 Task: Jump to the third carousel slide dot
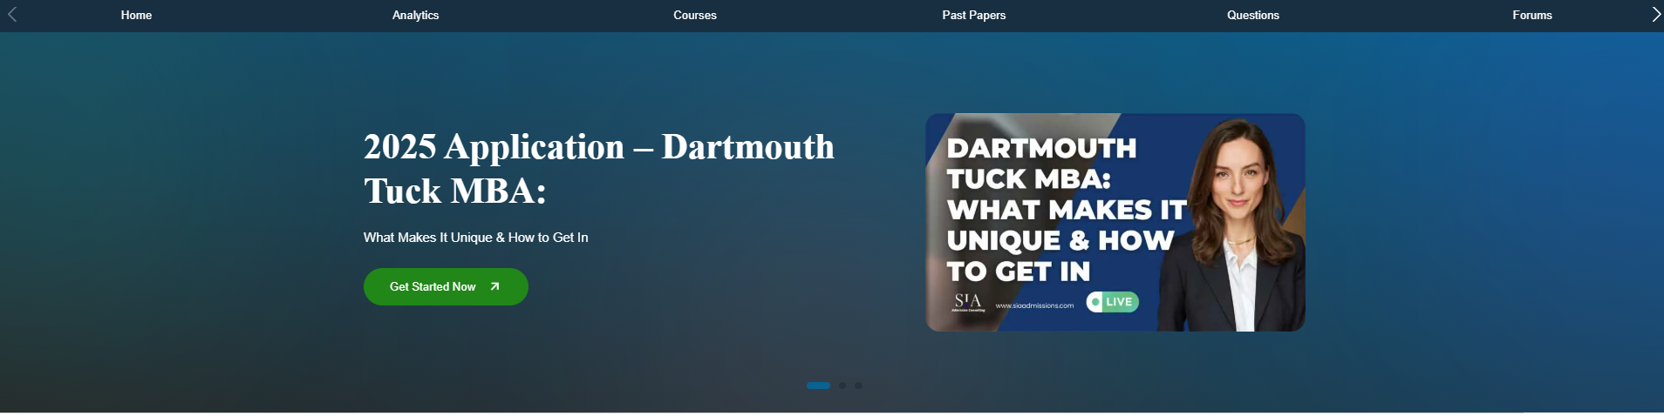point(859,386)
